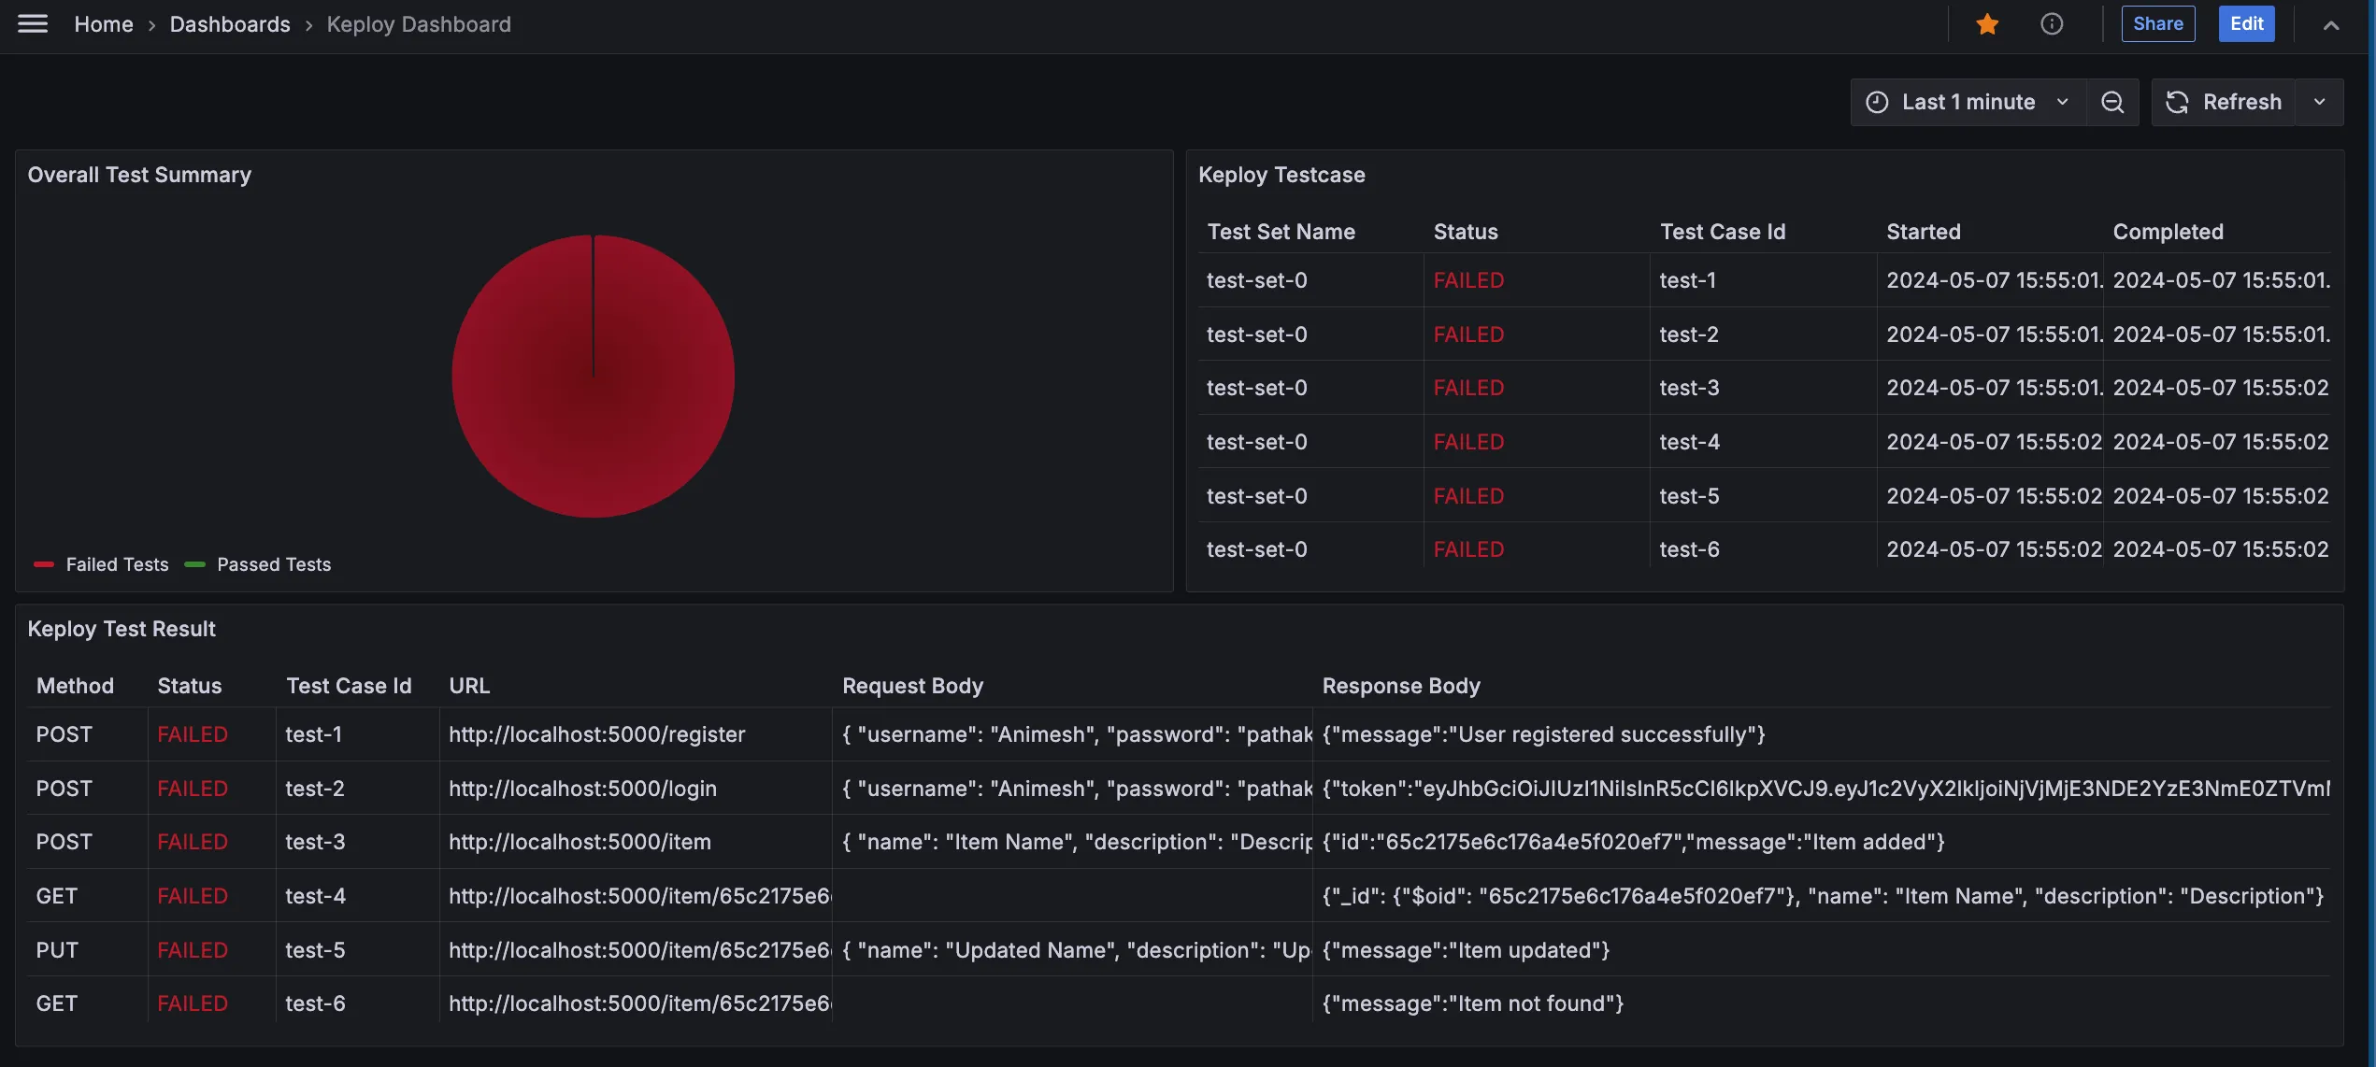Toggle Failed Tests legend series

[102, 564]
